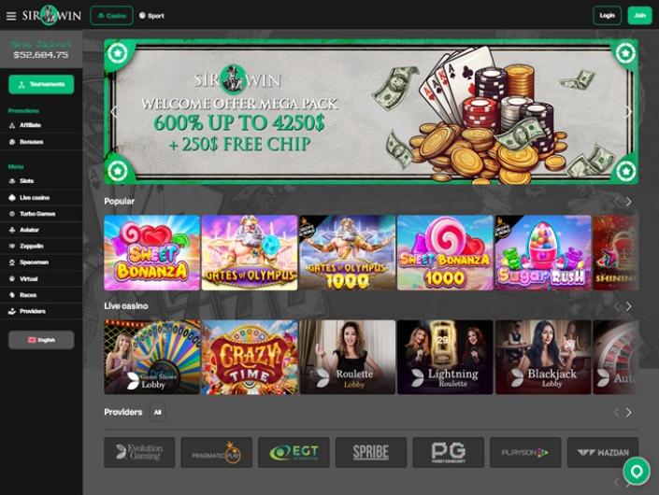The image size is (659, 495).
Task: Click the Login button
Action: (x=607, y=16)
